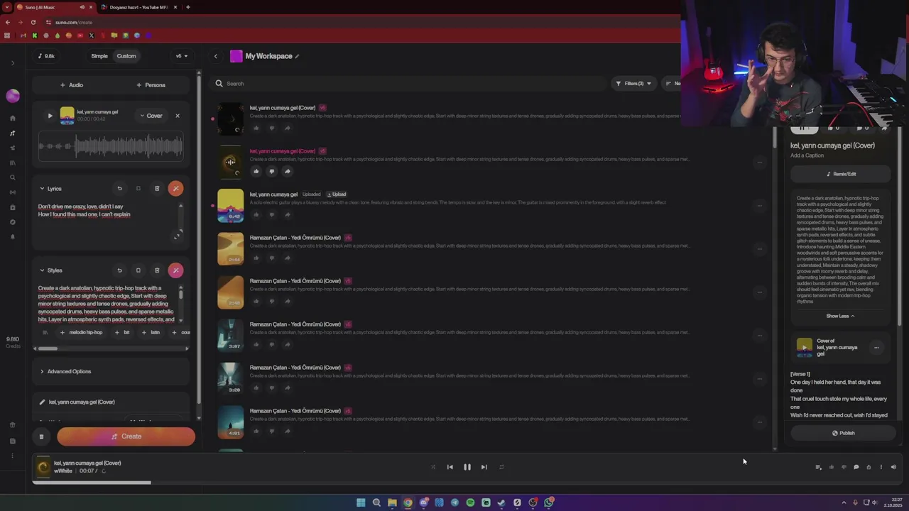Viewport: 909px width, 511px height.
Task: Go back using the workspace arrow
Action: pos(216,56)
